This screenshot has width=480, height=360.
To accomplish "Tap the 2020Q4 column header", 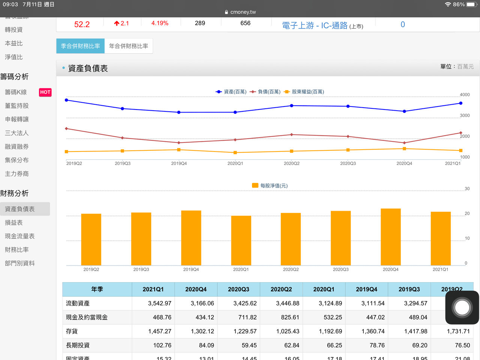I will pyautogui.click(x=196, y=289).
